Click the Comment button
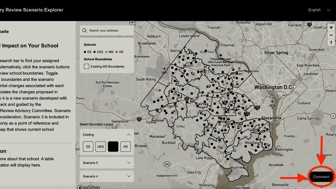336x189 pixels. pyautogui.click(x=321, y=177)
